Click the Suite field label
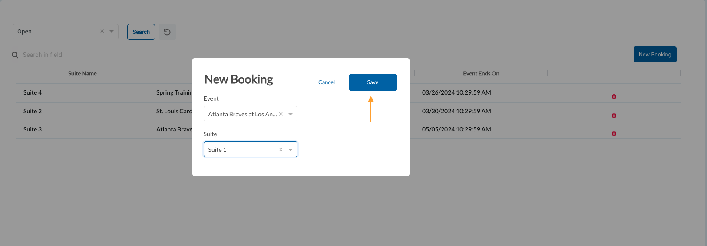The height and width of the screenshot is (246, 707). pyautogui.click(x=210, y=134)
